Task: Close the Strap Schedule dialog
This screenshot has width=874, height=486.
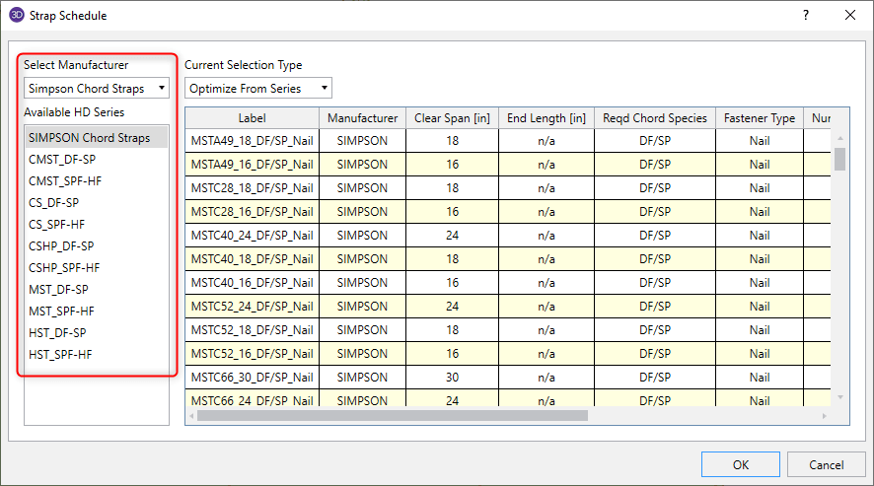Action: pyautogui.click(x=850, y=16)
